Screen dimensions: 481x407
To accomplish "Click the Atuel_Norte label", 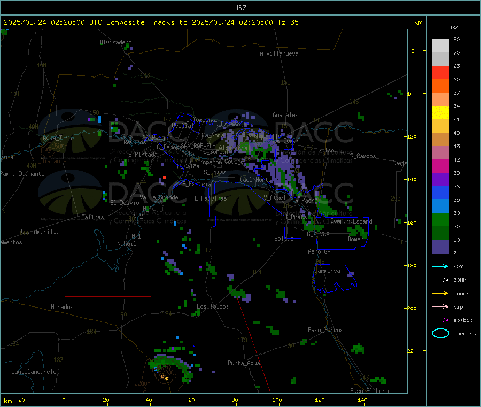I will pos(254,180).
